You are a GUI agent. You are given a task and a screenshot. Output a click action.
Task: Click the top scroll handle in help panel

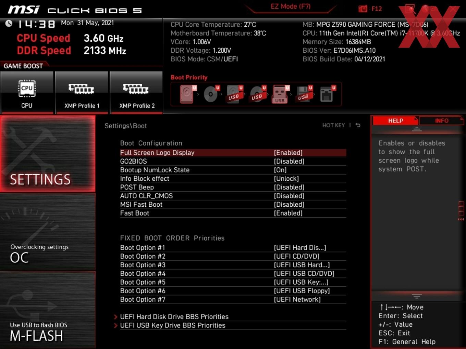click(x=417, y=129)
